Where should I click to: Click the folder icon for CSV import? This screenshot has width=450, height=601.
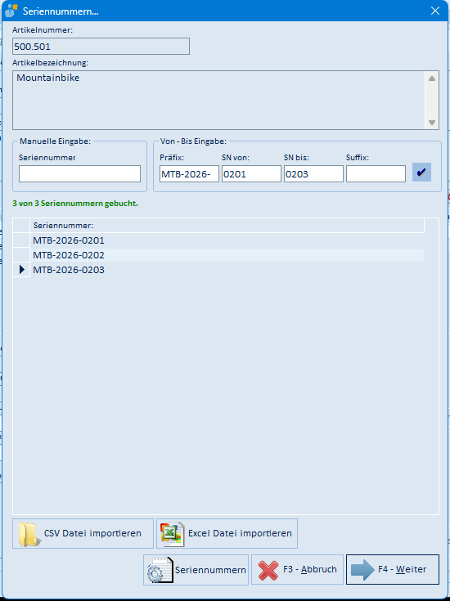[29, 533]
